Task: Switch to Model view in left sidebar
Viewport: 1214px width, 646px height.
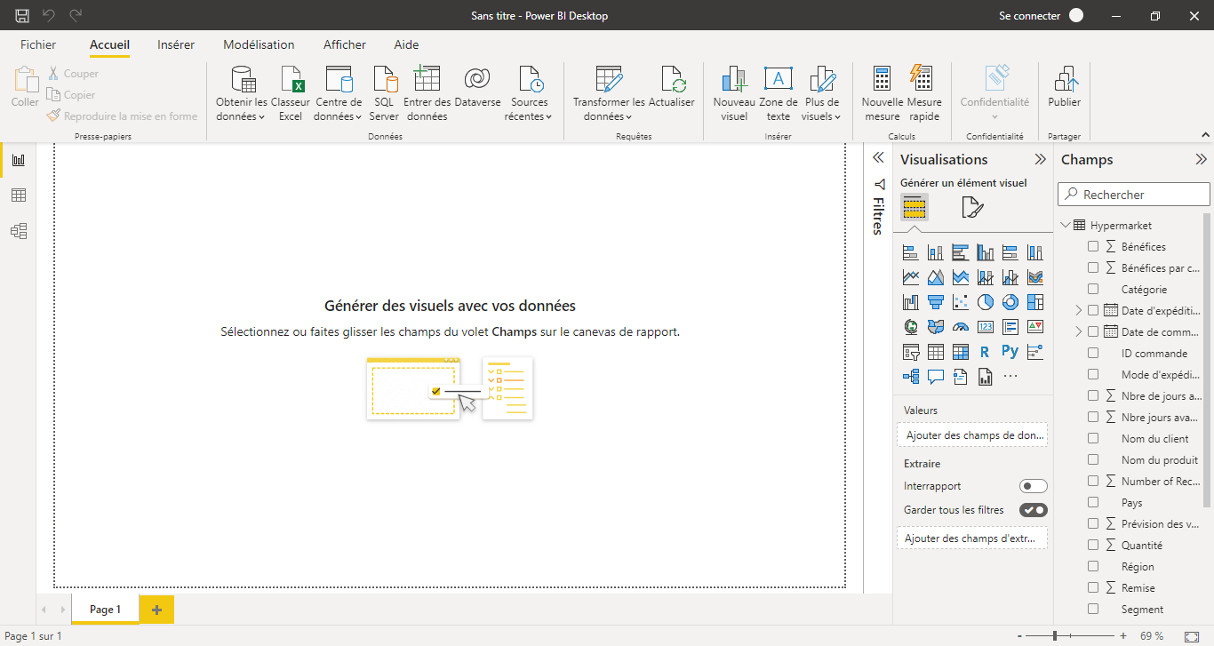Action: coord(18,231)
